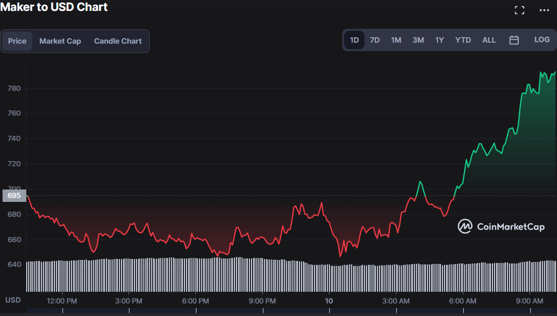Switch to the Market Cap tab
This screenshot has height=316, width=557.
60,41
